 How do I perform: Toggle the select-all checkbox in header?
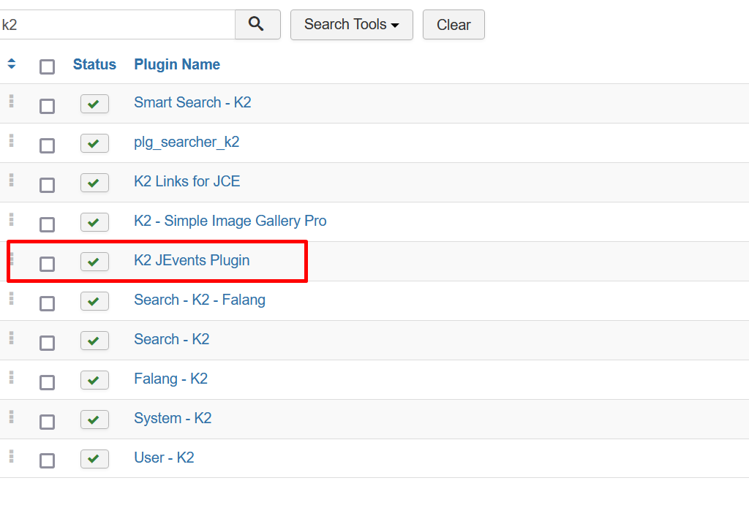coord(47,67)
